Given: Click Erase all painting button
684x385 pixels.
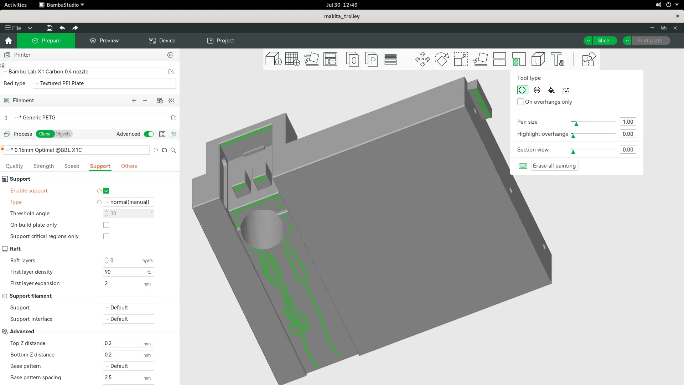Looking at the screenshot, I should [x=554, y=166].
